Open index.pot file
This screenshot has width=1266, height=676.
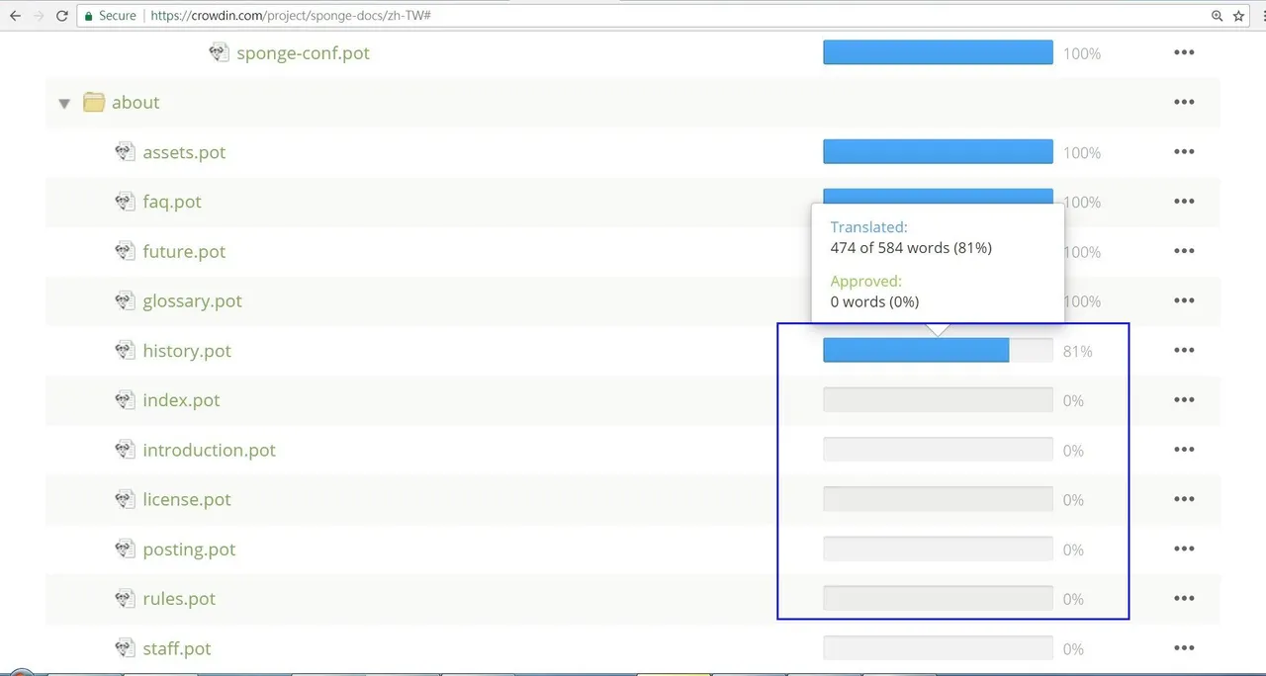tap(181, 400)
